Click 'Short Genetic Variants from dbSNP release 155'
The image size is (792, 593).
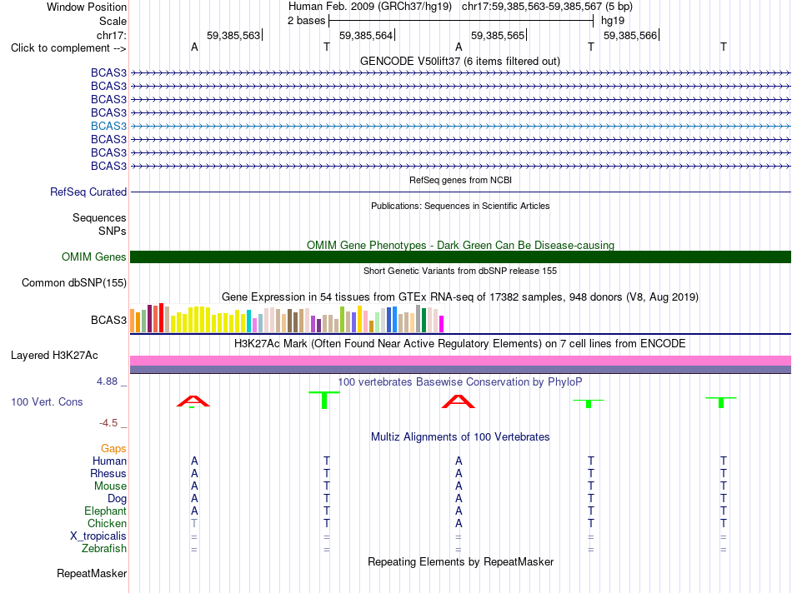click(x=460, y=271)
